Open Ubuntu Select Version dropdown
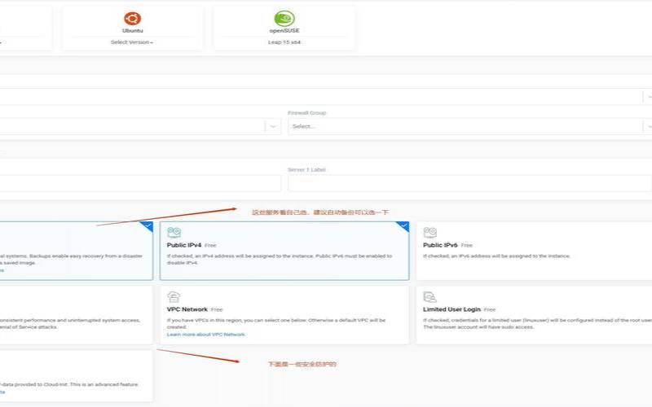The width and height of the screenshot is (652, 407). [132, 42]
